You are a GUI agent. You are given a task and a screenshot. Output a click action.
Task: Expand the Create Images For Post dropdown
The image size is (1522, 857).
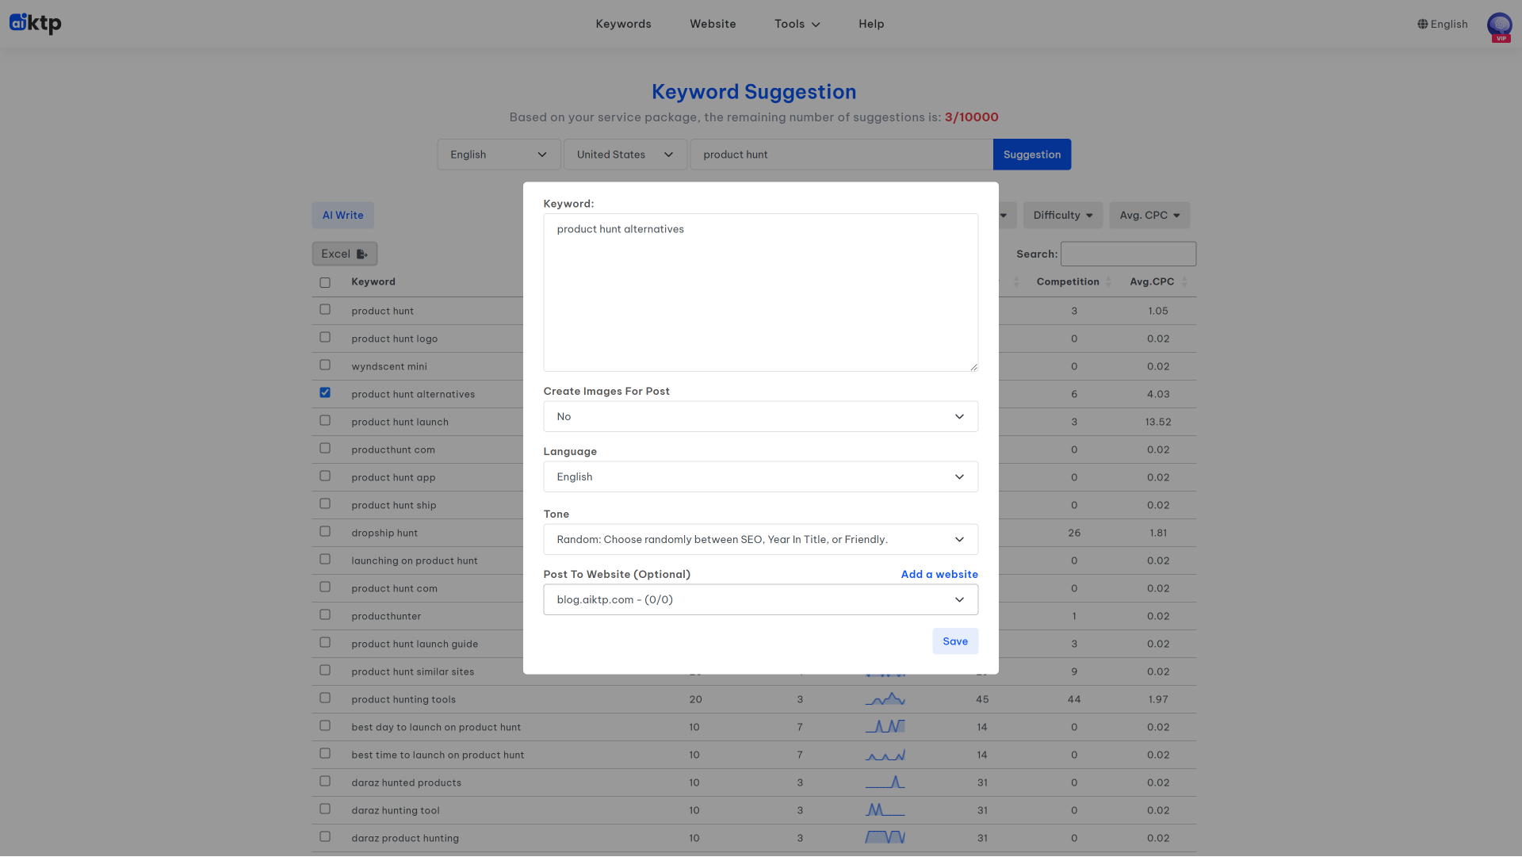coord(760,417)
